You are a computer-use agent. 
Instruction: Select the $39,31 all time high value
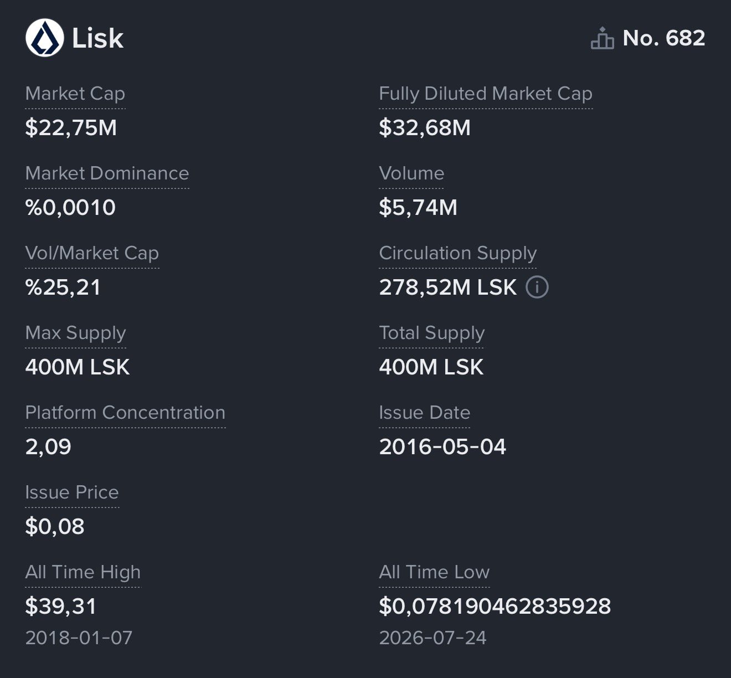click(61, 606)
